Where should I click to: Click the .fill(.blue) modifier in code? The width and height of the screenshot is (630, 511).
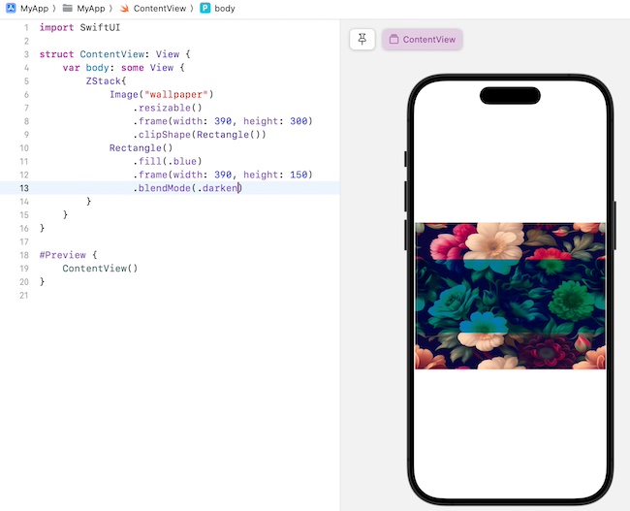click(x=167, y=161)
